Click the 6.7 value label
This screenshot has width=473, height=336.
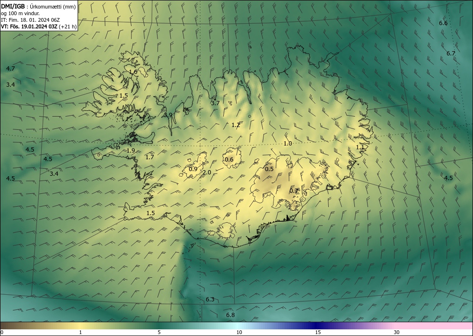click(x=451, y=54)
